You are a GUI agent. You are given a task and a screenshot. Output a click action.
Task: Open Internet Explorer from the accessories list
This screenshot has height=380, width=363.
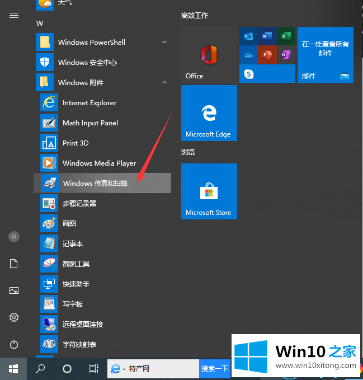102,103
